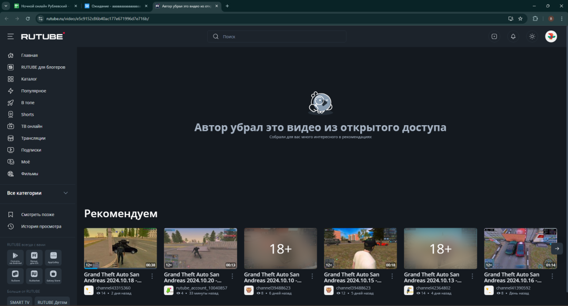Reload the page
This screenshot has width=568, height=306.
27,18
